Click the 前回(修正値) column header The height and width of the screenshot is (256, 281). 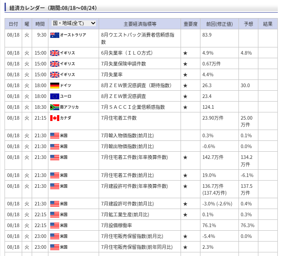coord(219,24)
